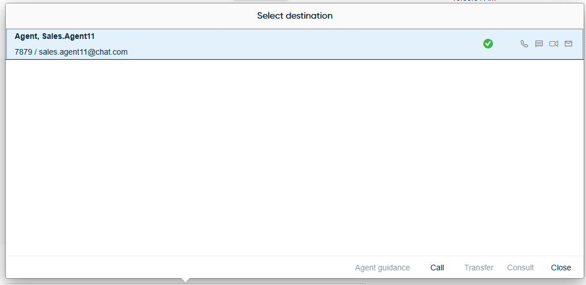The image size is (586, 285).
Task: Click the green available status checkmark
Action: click(488, 44)
